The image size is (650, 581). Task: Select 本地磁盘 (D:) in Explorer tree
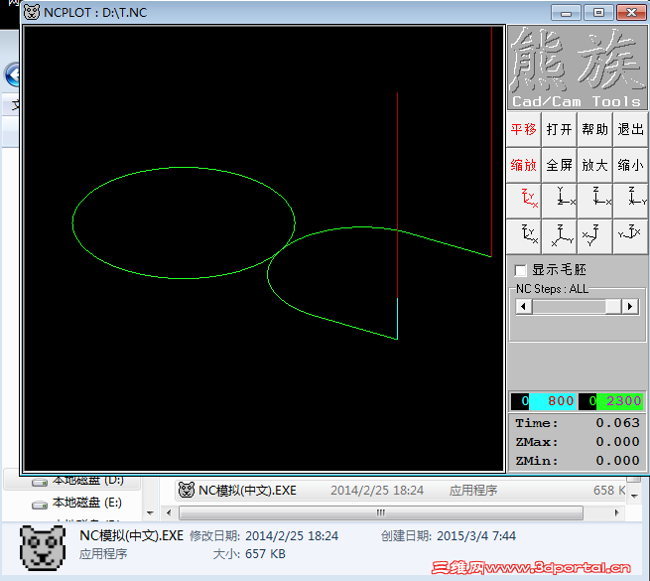[x=77, y=481]
